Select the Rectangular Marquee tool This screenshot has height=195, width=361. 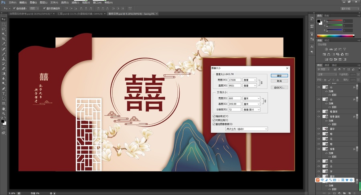tap(4, 24)
